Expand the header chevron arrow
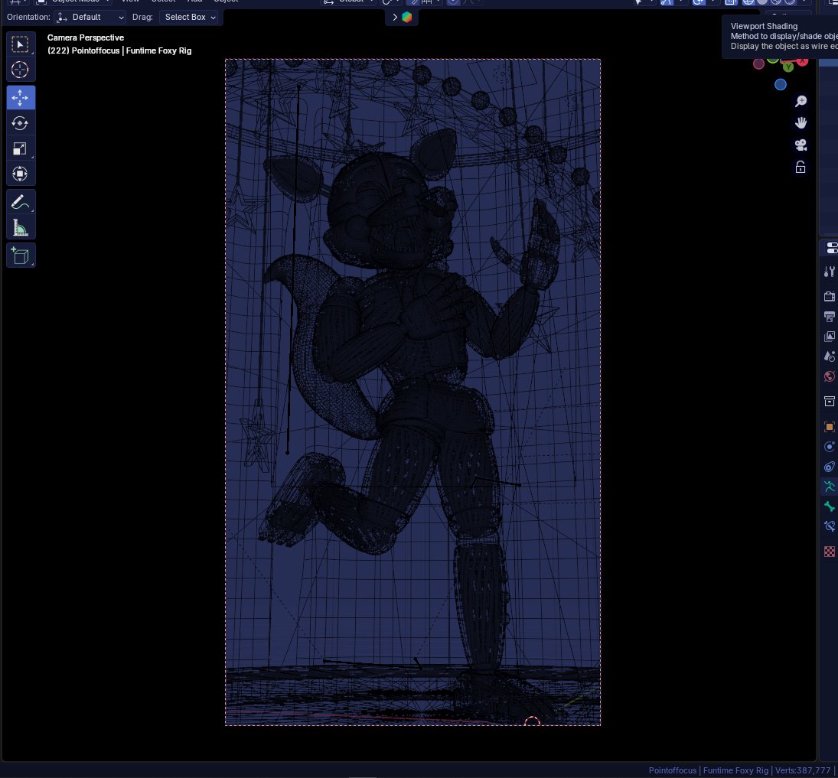The height and width of the screenshot is (778, 838). (x=394, y=17)
